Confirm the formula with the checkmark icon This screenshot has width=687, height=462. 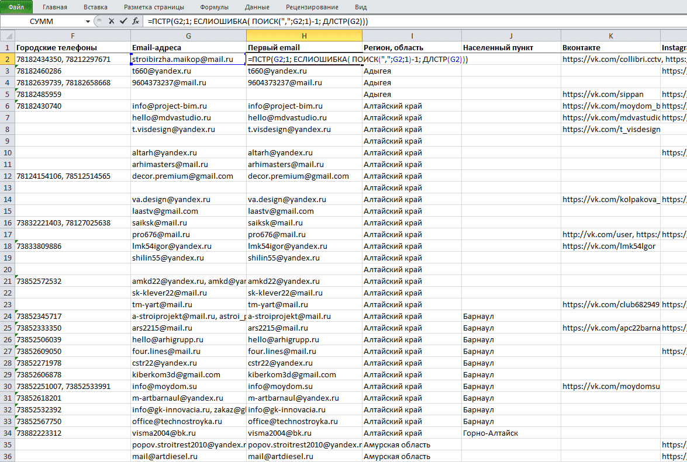123,21
